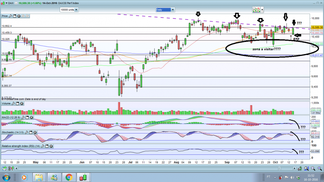Click last icon in Price panel header
Image resolution: width=324 pixels, height=182 pixels.
tap(27, 16)
